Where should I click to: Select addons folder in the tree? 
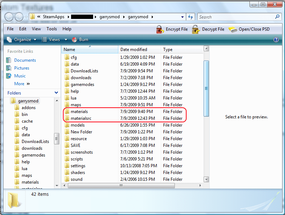pyautogui.click(x=28, y=108)
